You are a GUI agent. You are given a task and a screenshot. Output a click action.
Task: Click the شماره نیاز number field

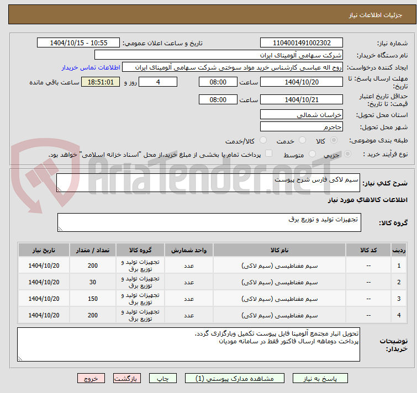[x=302, y=43]
